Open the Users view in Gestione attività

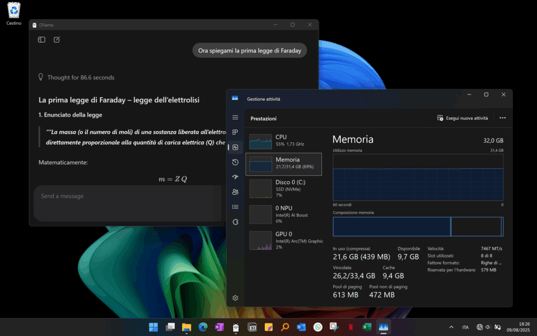click(235, 192)
